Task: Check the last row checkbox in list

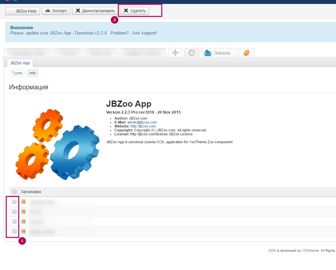Action: tap(14, 231)
